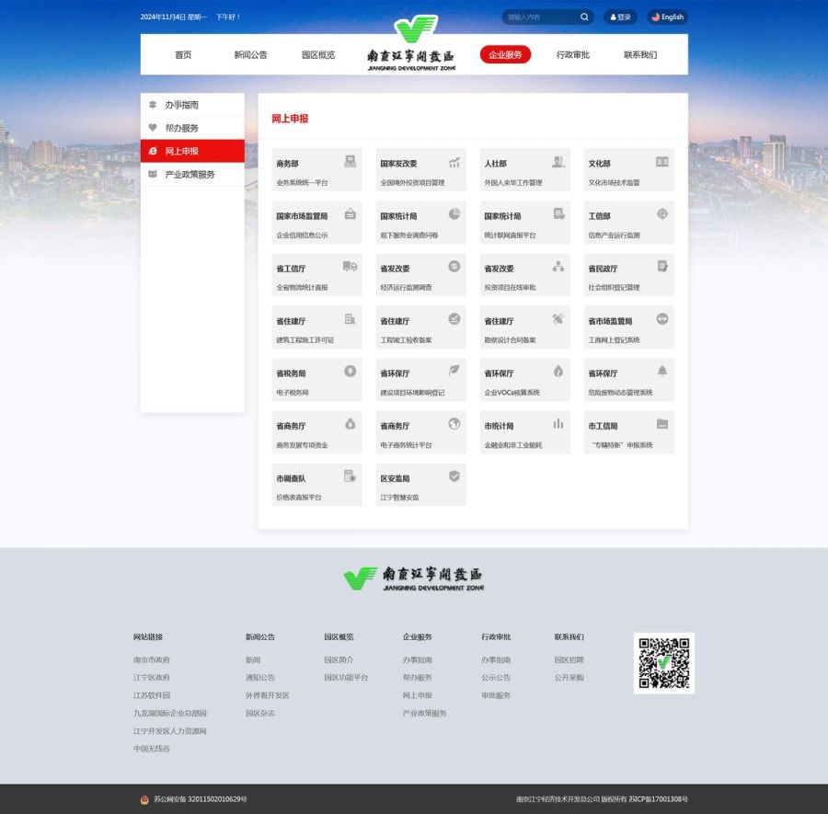Click the browser icon beside 网上申报
The width and height of the screenshot is (828, 814).
coord(153,151)
